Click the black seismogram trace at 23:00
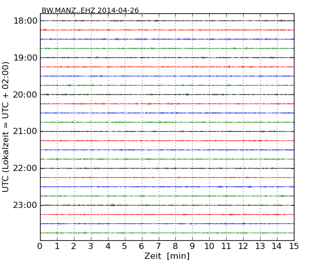The width and height of the screenshot is (334, 267). click(167, 205)
